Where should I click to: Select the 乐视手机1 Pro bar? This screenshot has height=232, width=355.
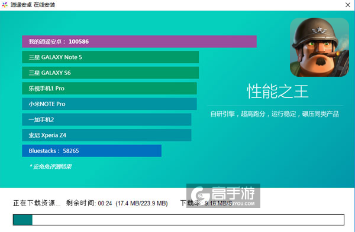(x=109, y=89)
